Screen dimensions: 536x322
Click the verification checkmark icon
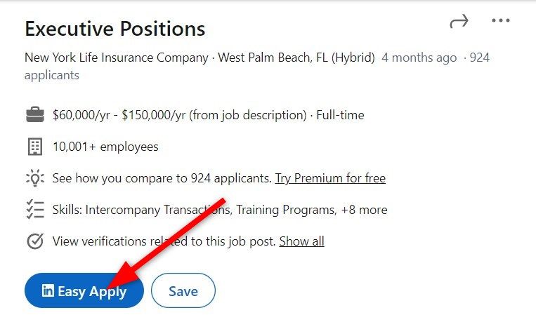pos(35,241)
